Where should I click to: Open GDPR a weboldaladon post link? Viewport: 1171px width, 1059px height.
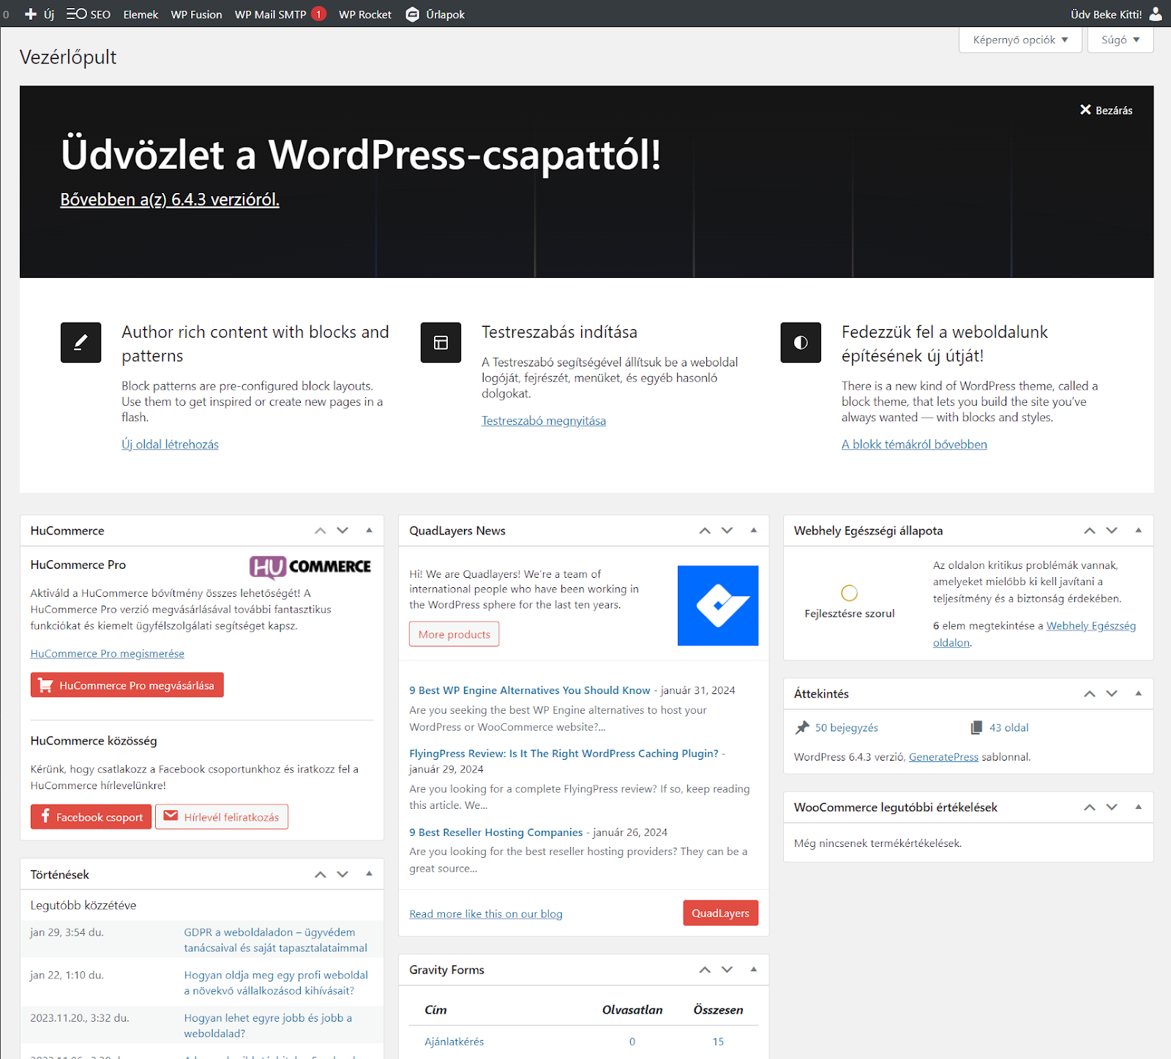(276, 940)
